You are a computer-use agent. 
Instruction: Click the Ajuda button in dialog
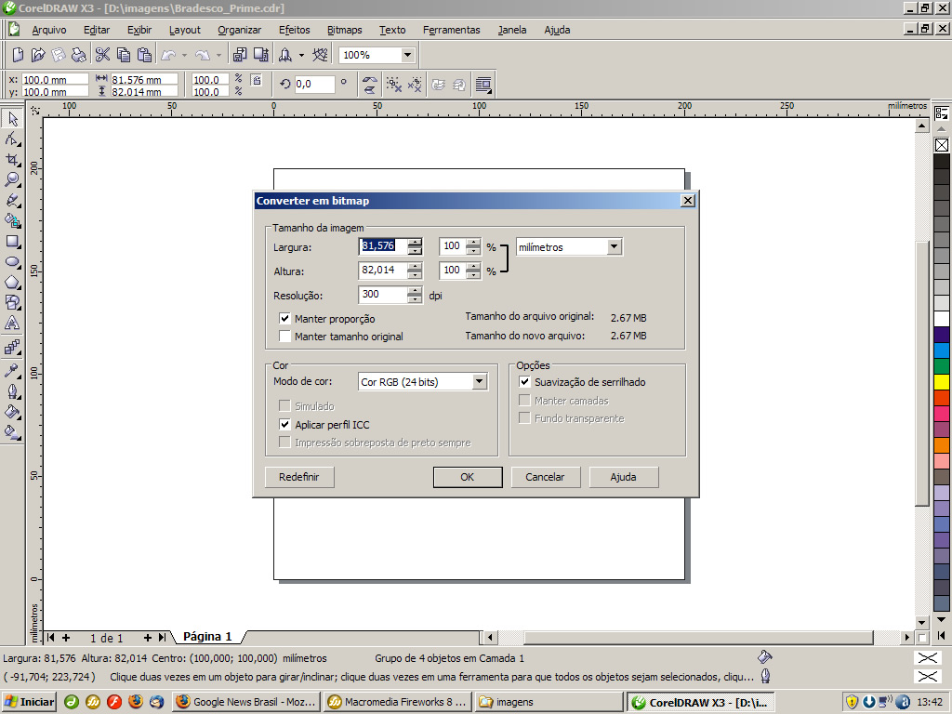click(x=624, y=477)
